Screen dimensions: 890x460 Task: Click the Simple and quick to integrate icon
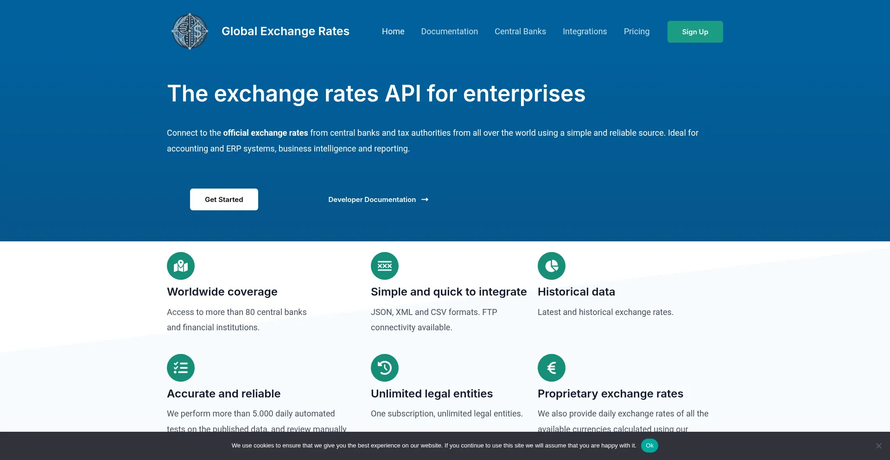385,266
